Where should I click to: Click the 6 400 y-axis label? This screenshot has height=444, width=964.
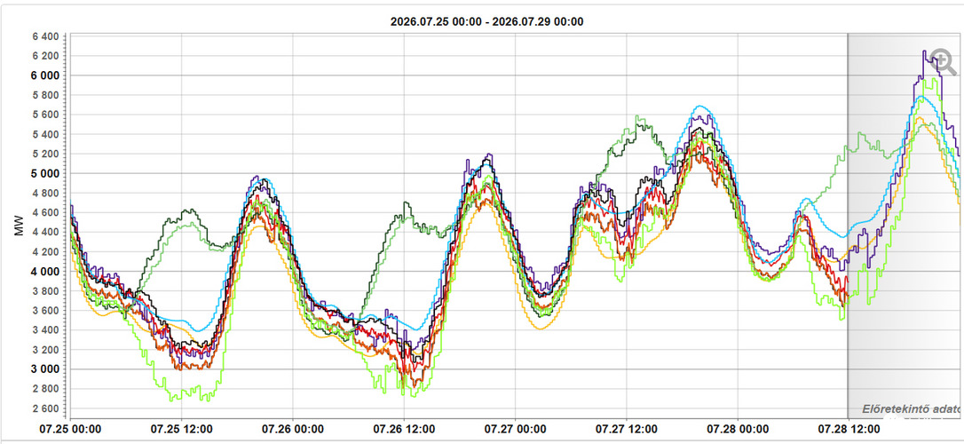click(x=45, y=36)
